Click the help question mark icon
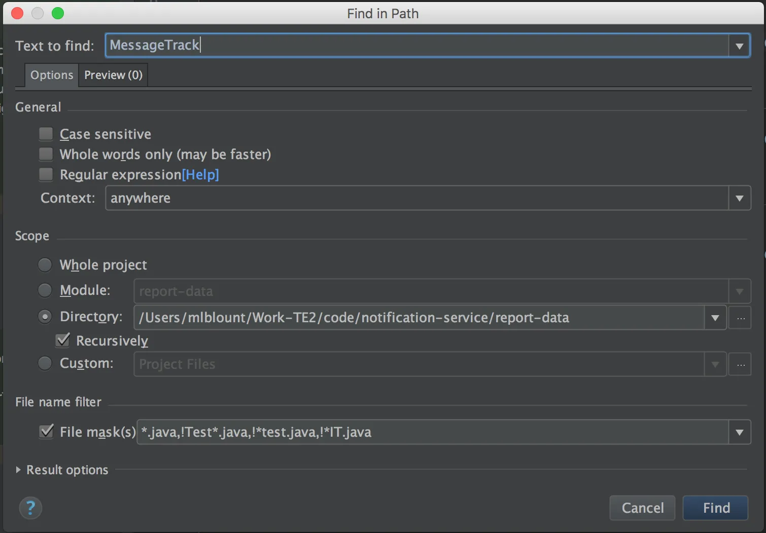This screenshot has height=533, width=766. point(30,508)
